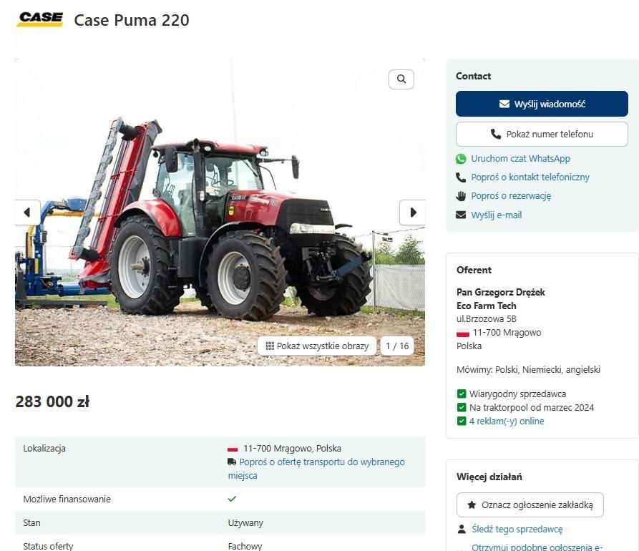Image resolution: width=639 pixels, height=551 pixels.
Task: Open the 4 reklam(-y) online link
Action: click(x=507, y=421)
